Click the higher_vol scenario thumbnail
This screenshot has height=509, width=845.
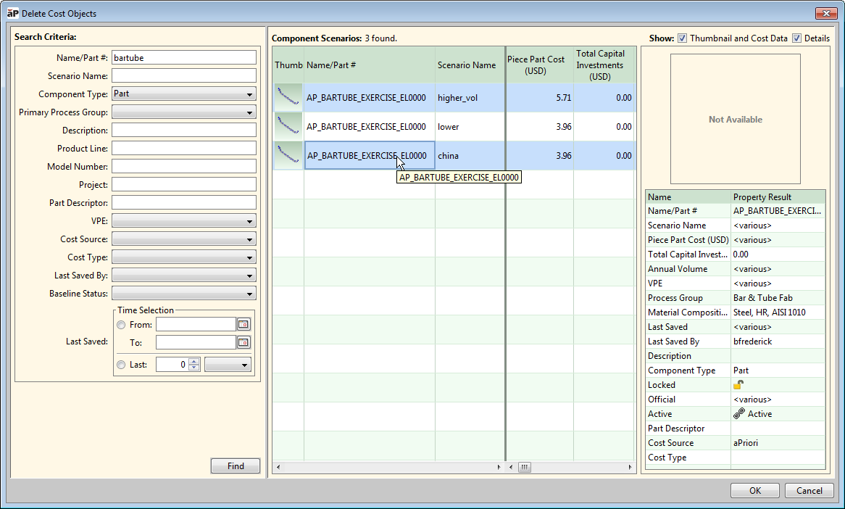coord(288,98)
